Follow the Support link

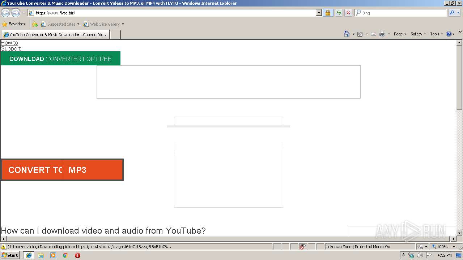(x=11, y=48)
